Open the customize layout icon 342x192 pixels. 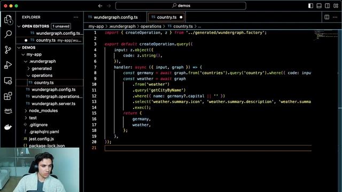(x=336, y=6)
